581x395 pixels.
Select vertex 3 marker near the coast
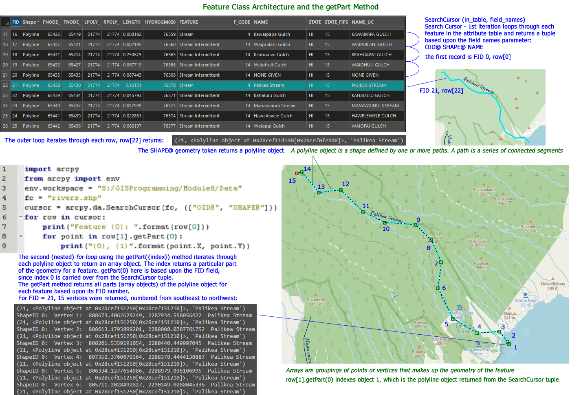(x=499, y=332)
